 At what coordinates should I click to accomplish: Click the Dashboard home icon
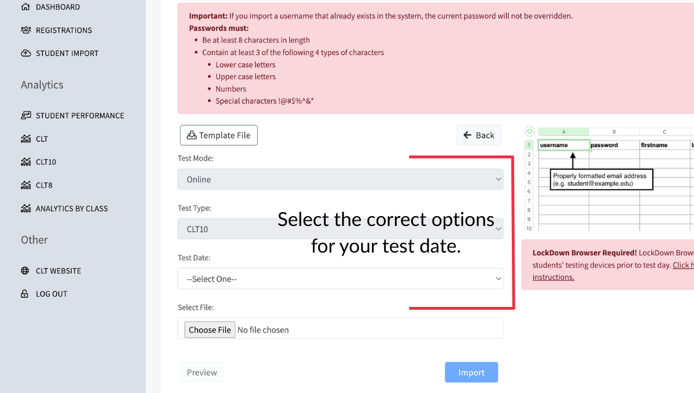coord(25,7)
